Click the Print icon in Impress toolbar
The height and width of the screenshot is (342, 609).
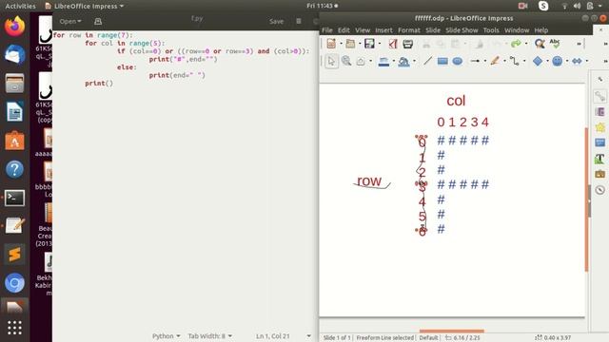(x=408, y=44)
